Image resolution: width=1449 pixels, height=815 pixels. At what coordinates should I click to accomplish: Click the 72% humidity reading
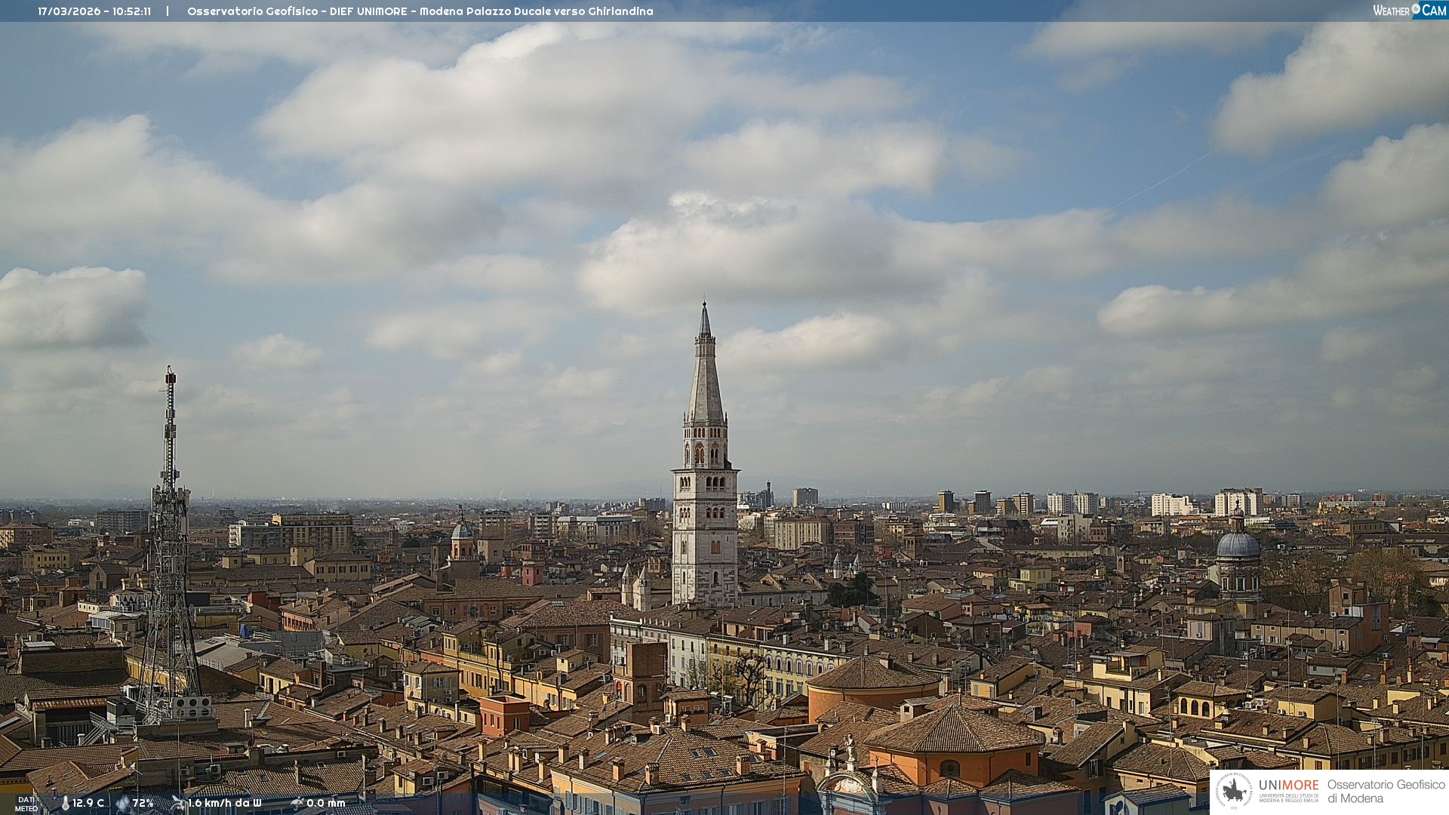(x=143, y=803)
